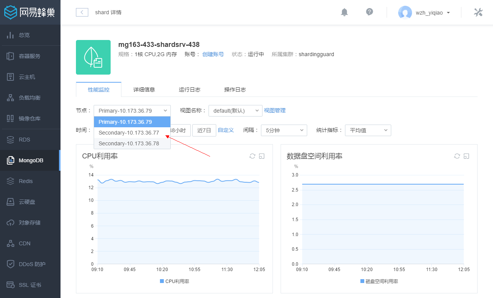Click the 数据盘空间利用率 chart title
This screenshot has height=298, width=493.
(315, 156)
